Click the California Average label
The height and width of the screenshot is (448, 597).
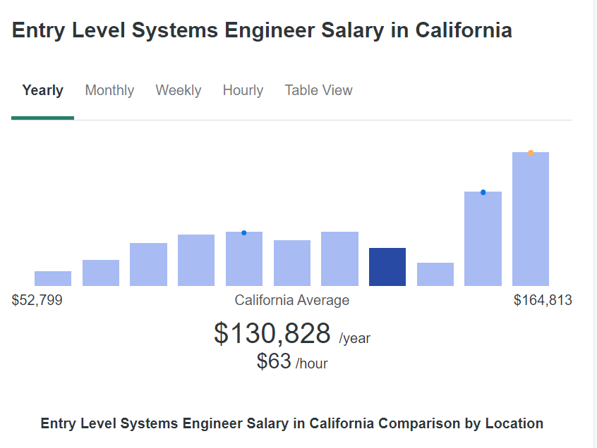point(292,300)
